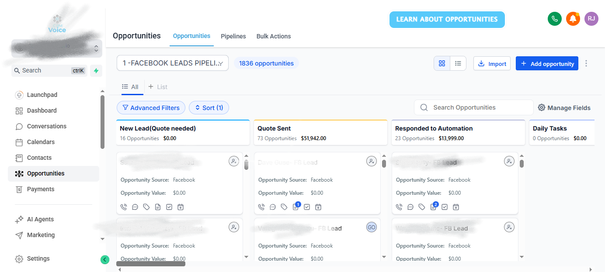Click unassigned owner icon on first Quote Sent card
Image resolution: width=605 pixels, height=272 pixels.
(372, 161)
